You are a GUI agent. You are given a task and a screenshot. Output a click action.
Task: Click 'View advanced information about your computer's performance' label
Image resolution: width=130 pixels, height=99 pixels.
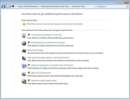pyautogui.click(x=47, y=30)
